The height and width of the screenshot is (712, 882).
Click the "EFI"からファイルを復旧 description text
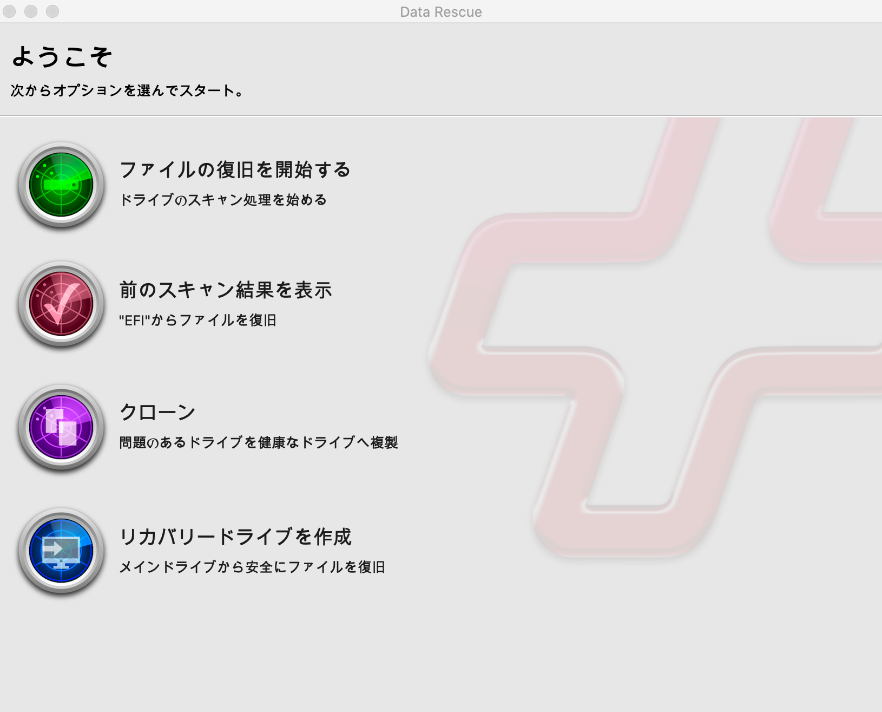tap(198, 321)
